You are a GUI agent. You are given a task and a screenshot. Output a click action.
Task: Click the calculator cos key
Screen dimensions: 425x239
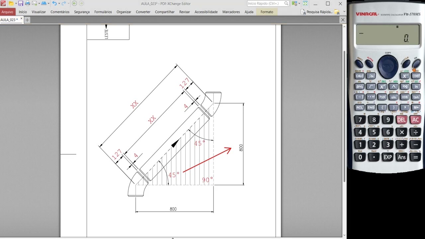click(x=405, y=97)
